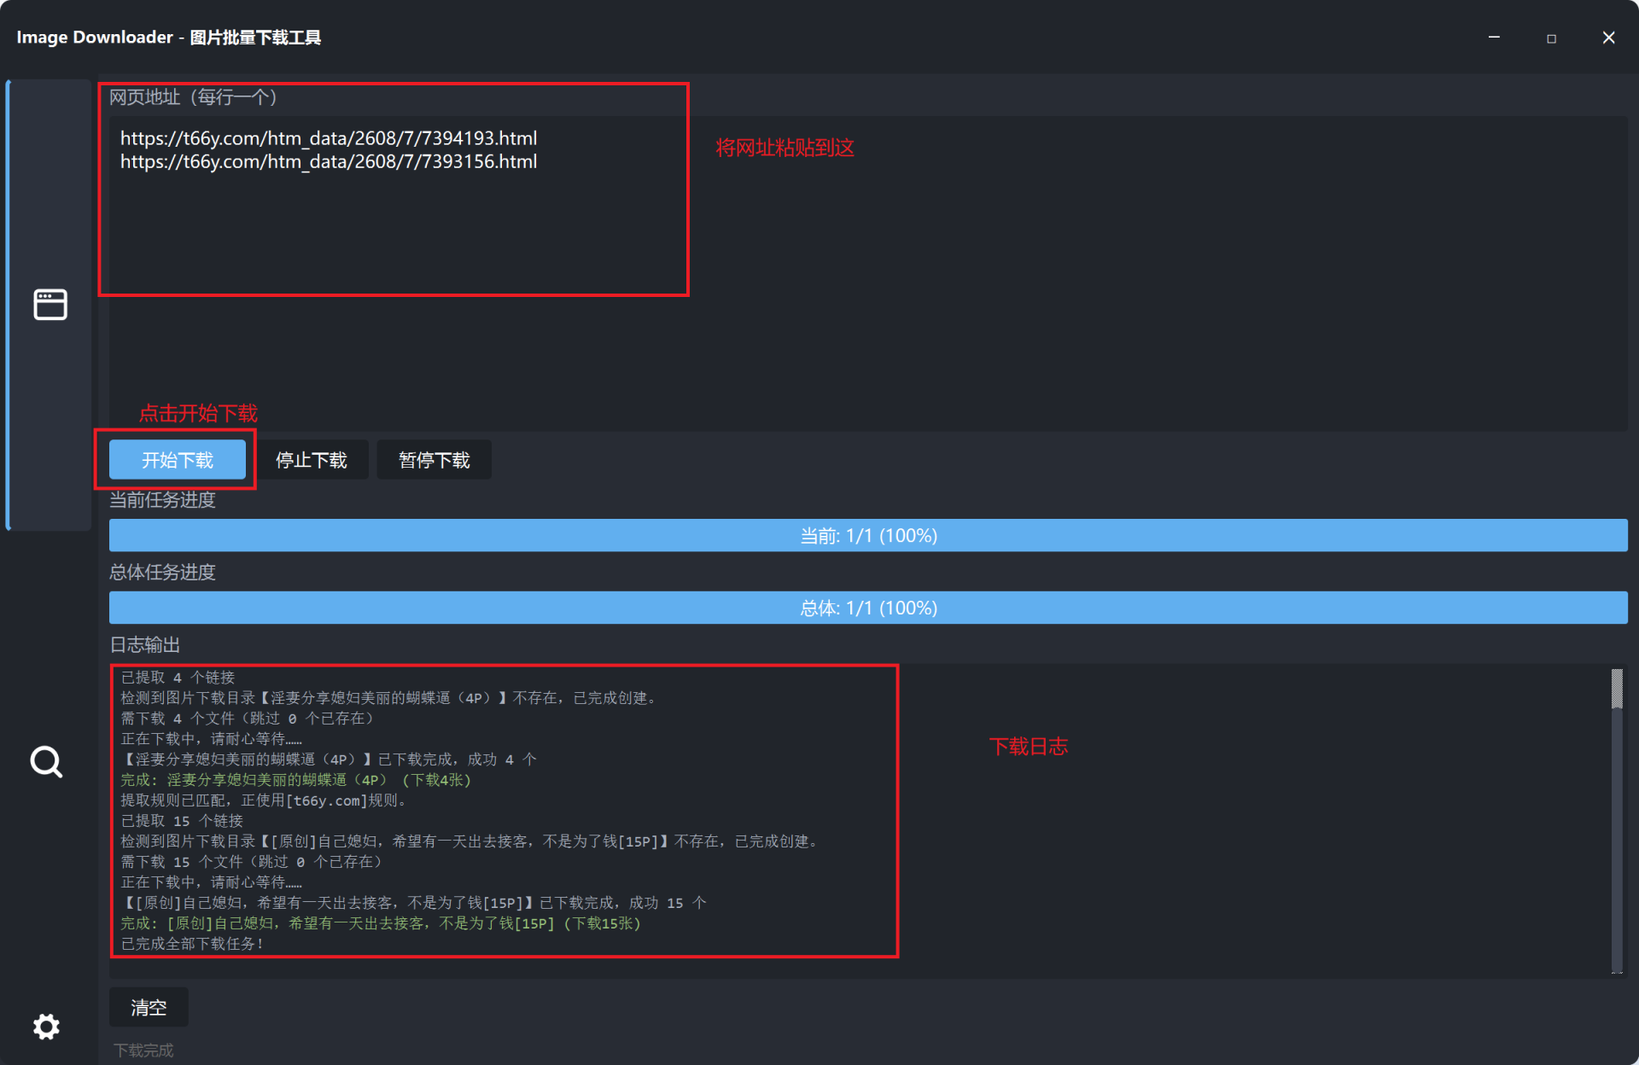Click the current task progress bar
Screen dimensions: 1639x1065
tap(868, 535)
